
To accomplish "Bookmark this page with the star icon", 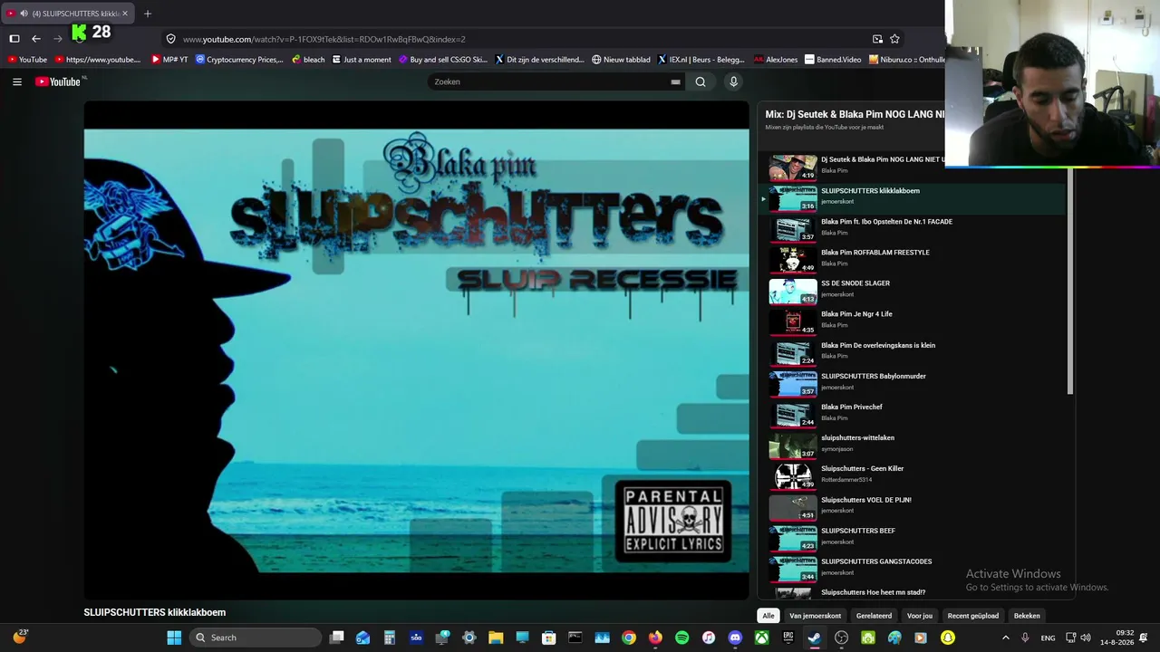I will [894, 39].
